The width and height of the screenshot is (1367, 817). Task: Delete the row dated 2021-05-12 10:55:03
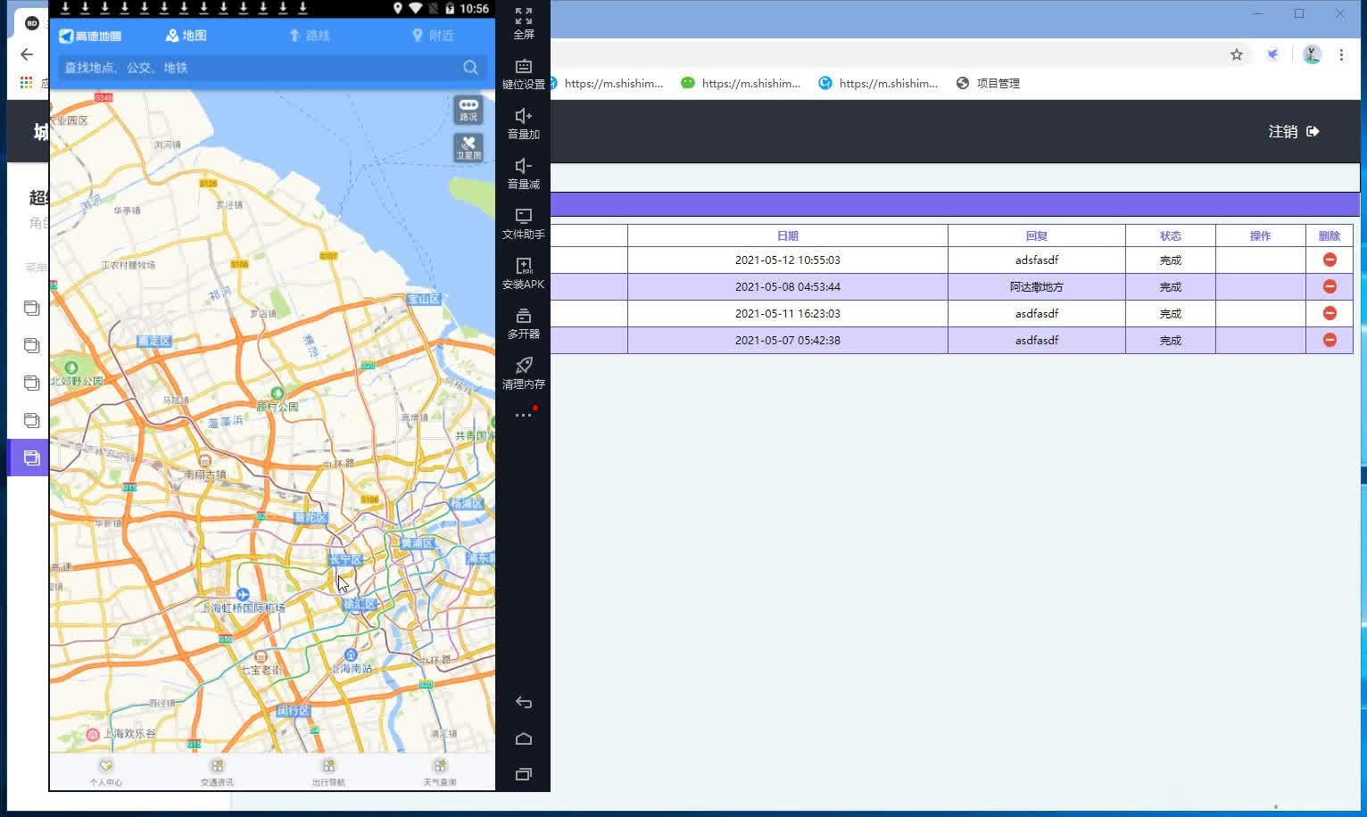tap(1330, 260)
